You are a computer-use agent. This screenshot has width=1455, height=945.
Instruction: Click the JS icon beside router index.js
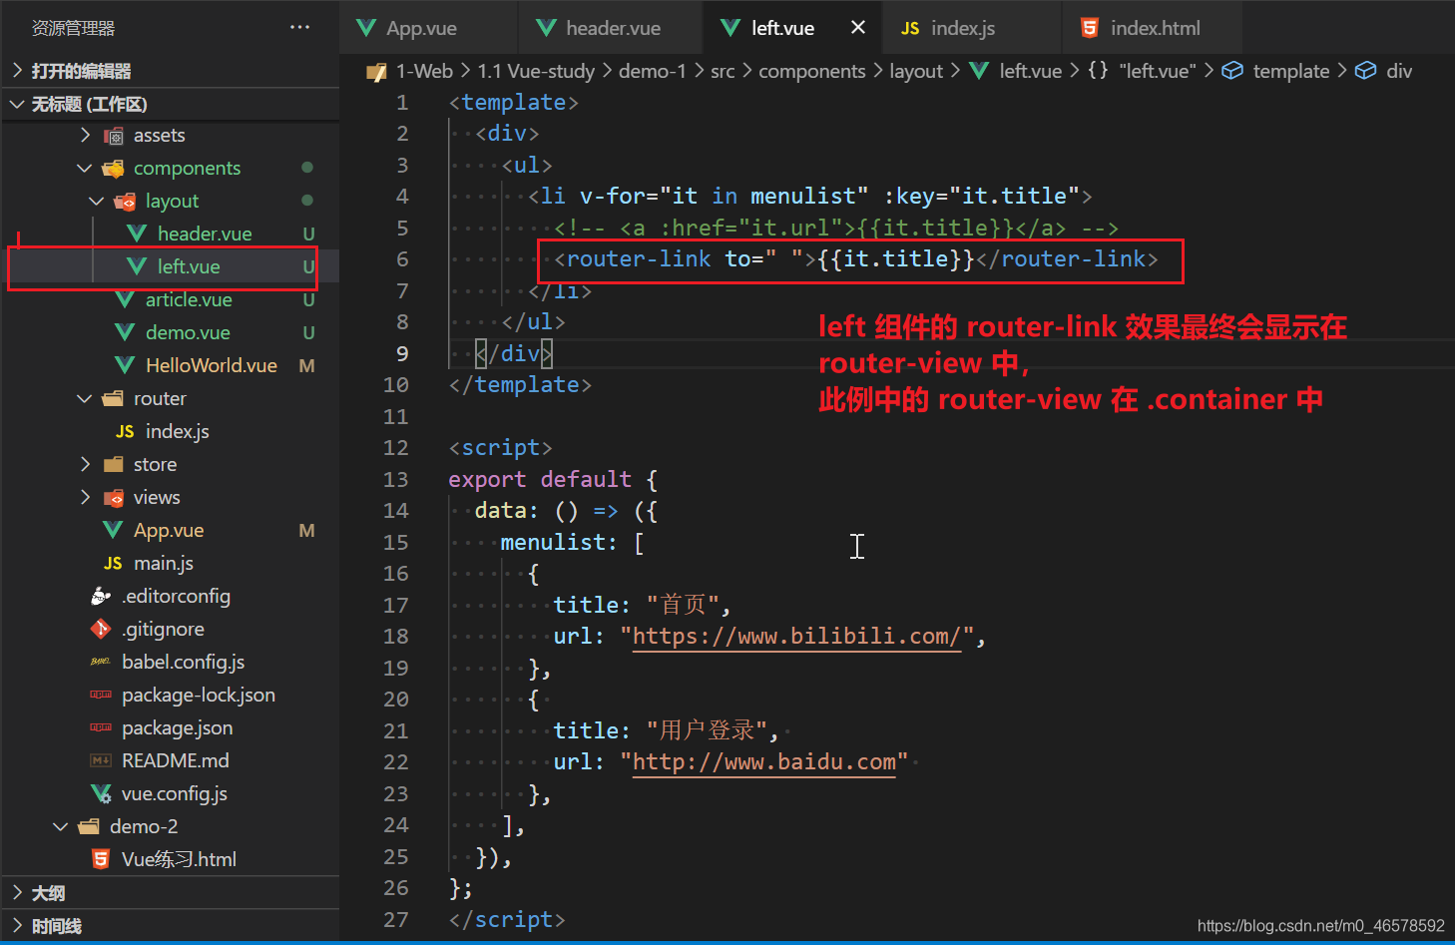(125, 431)
